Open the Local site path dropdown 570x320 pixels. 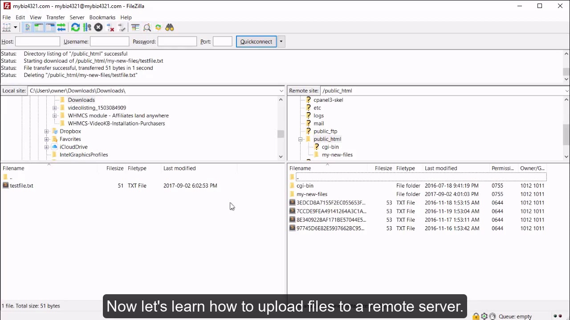point(281,91)
